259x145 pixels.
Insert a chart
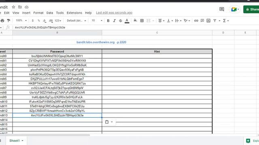pyautogui.click(x=208, y=21)
